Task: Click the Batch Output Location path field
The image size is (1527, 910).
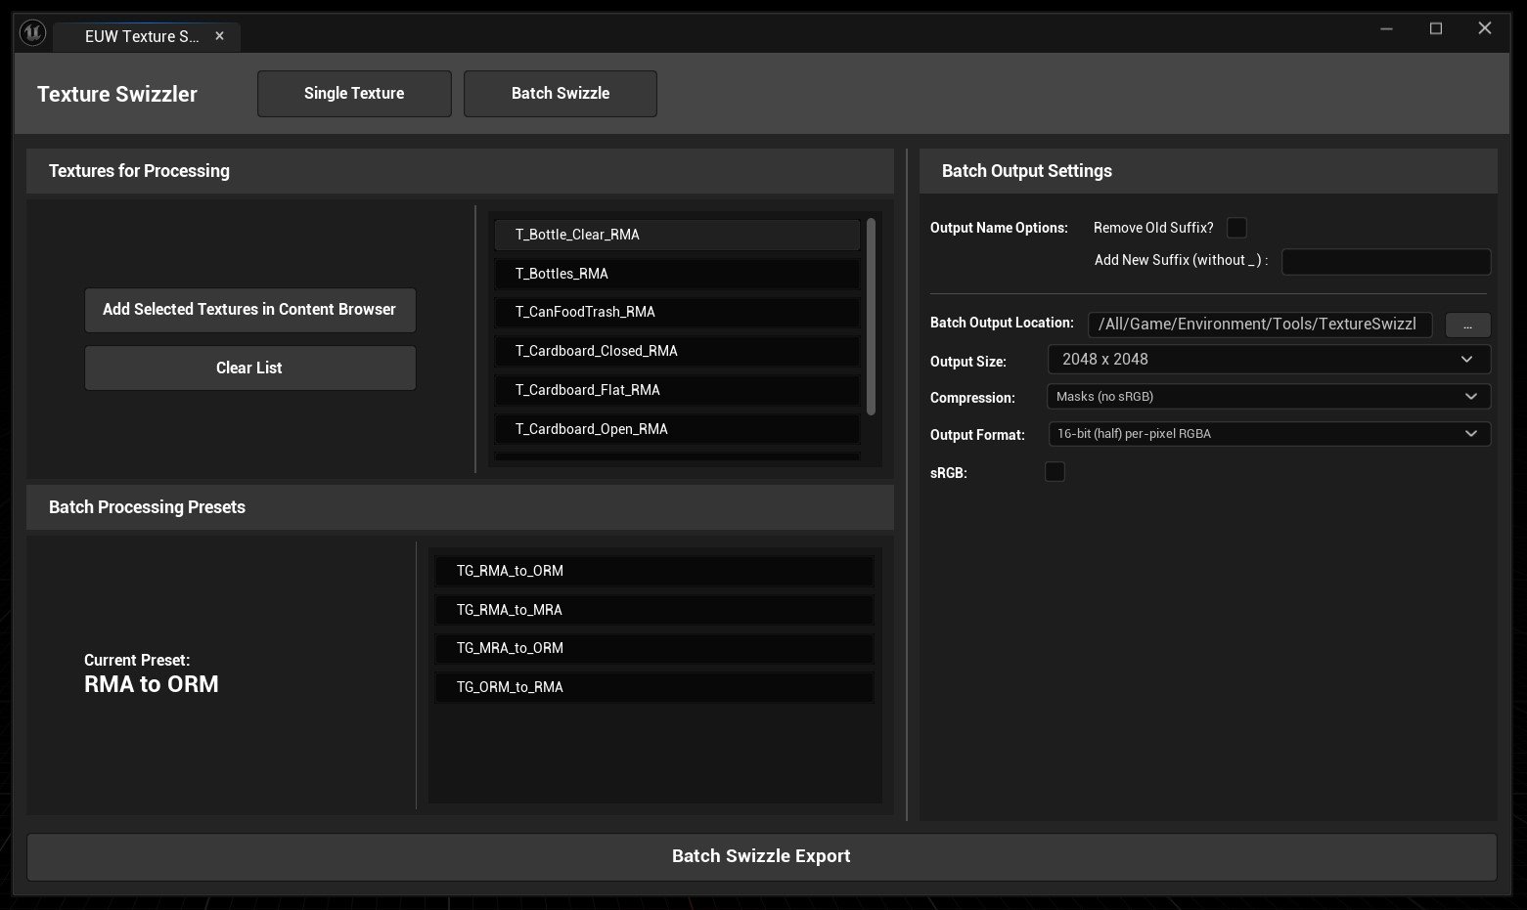Action: pos(1260,325)
